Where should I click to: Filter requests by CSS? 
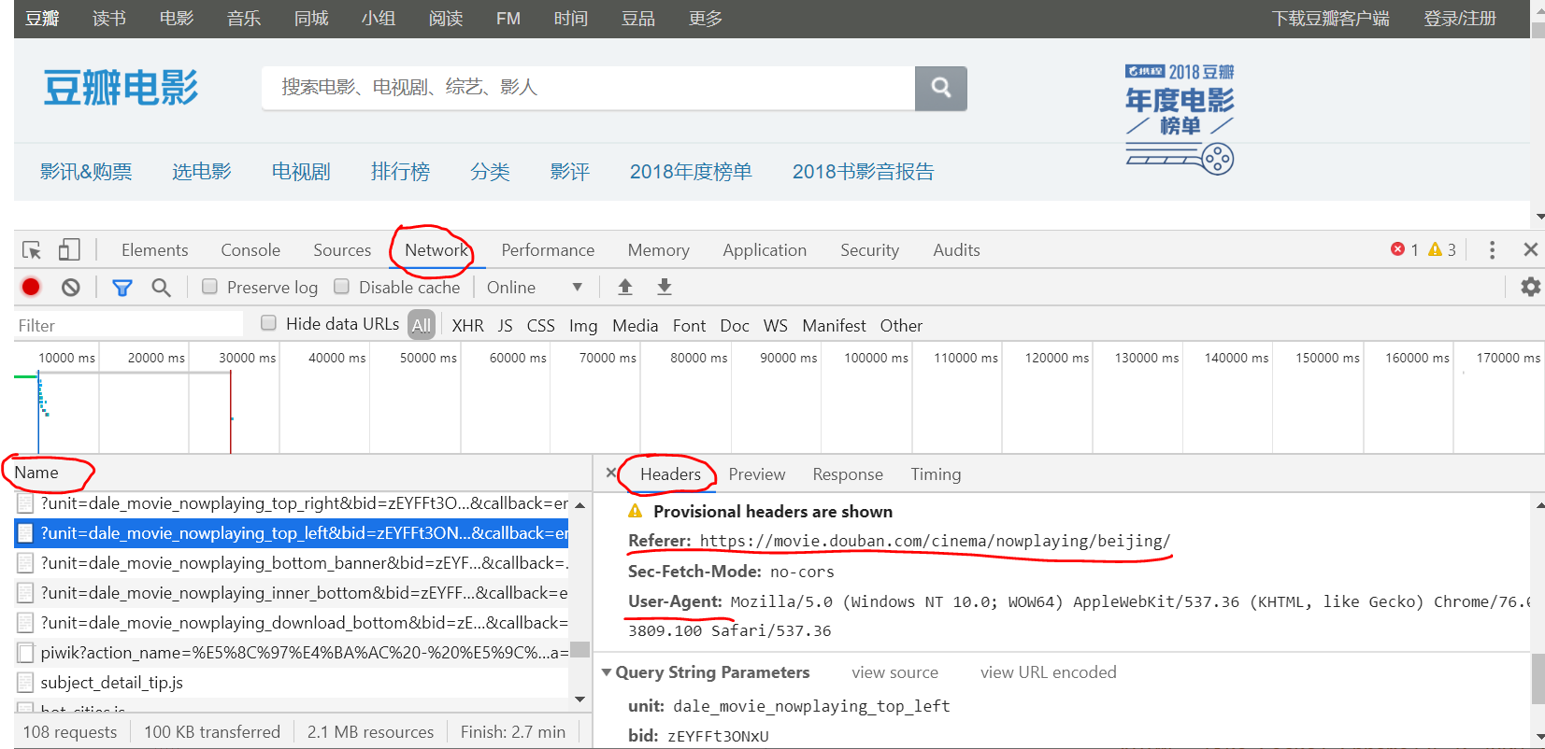(541, 326)
